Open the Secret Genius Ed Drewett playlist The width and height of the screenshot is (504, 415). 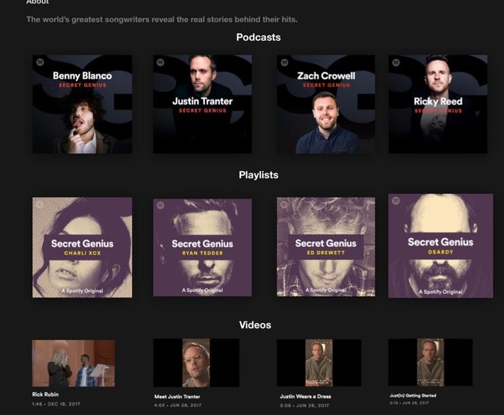(326, 247)
